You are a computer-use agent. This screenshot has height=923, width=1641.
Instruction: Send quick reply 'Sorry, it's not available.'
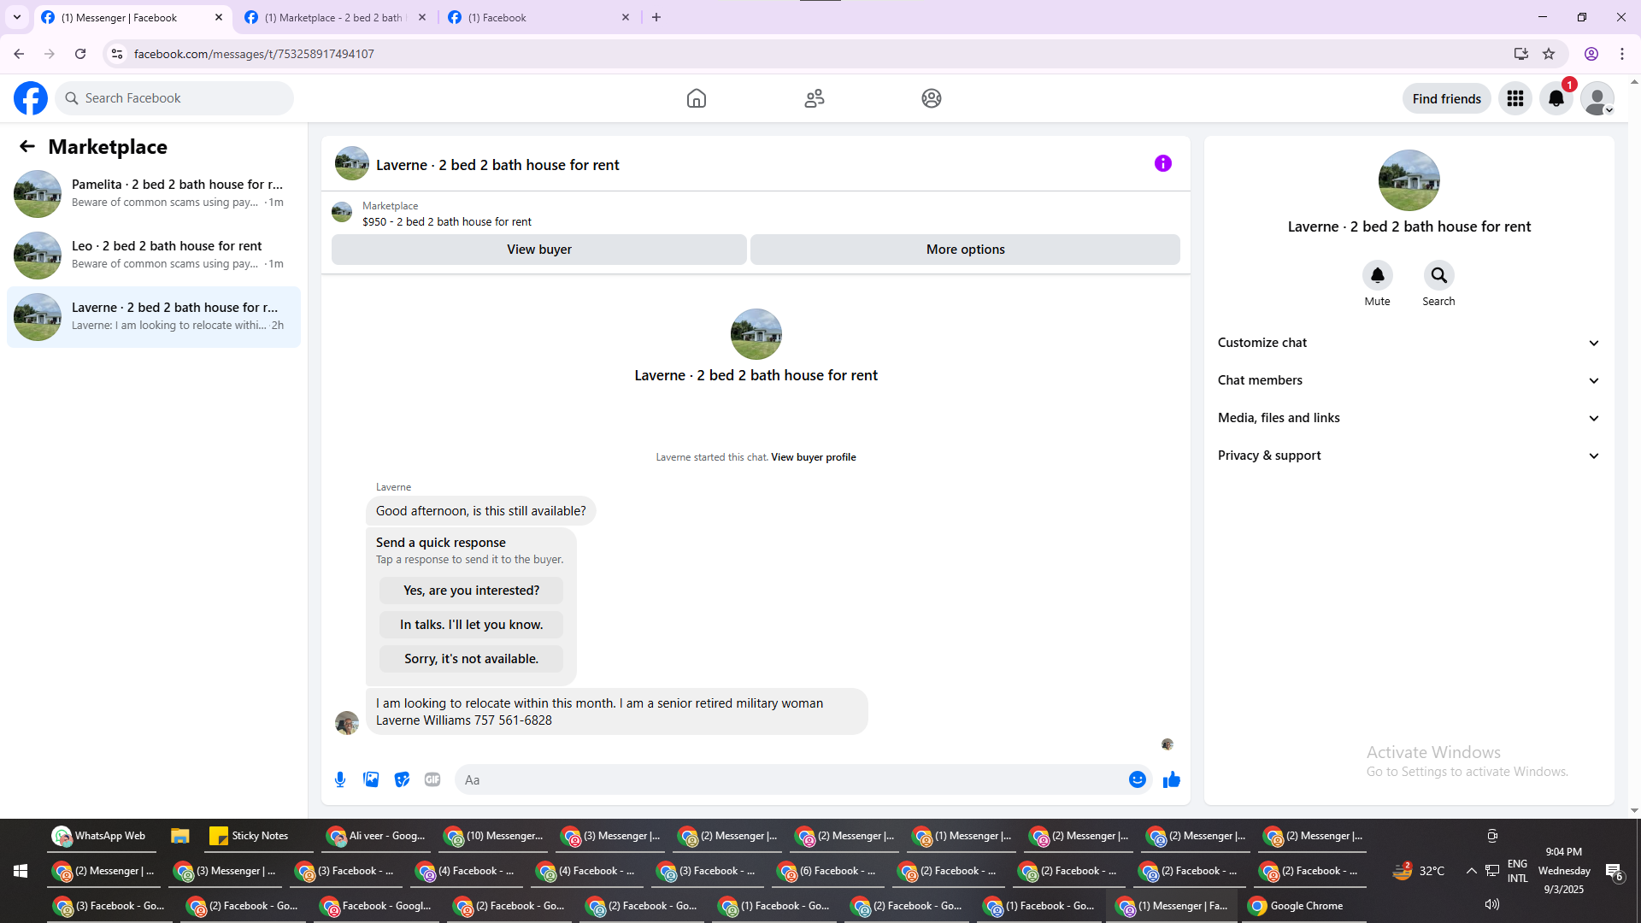pyautogui.click(x=472, y=659)
